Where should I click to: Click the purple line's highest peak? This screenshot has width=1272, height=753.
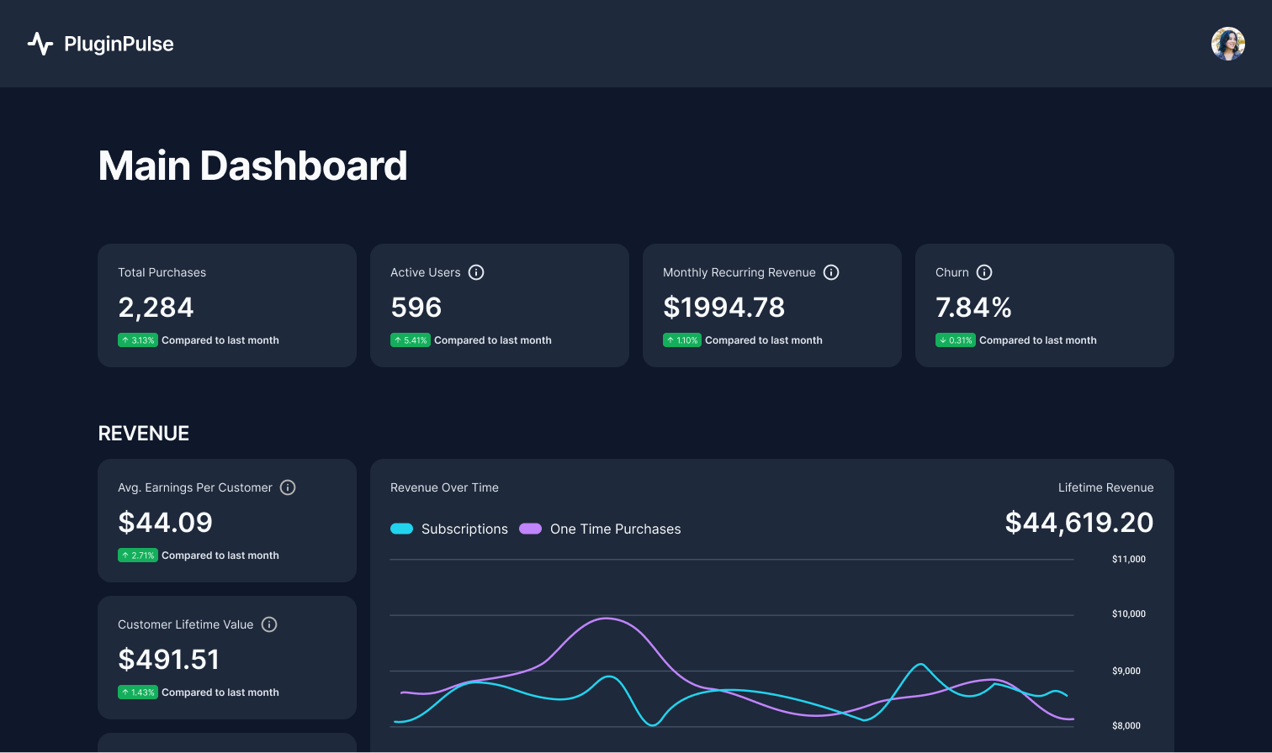[x=607, y=619]
